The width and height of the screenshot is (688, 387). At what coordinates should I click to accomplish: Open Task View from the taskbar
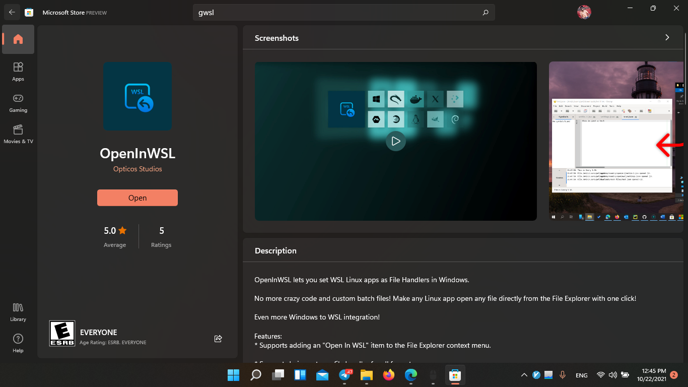click(x=278, y=375)
